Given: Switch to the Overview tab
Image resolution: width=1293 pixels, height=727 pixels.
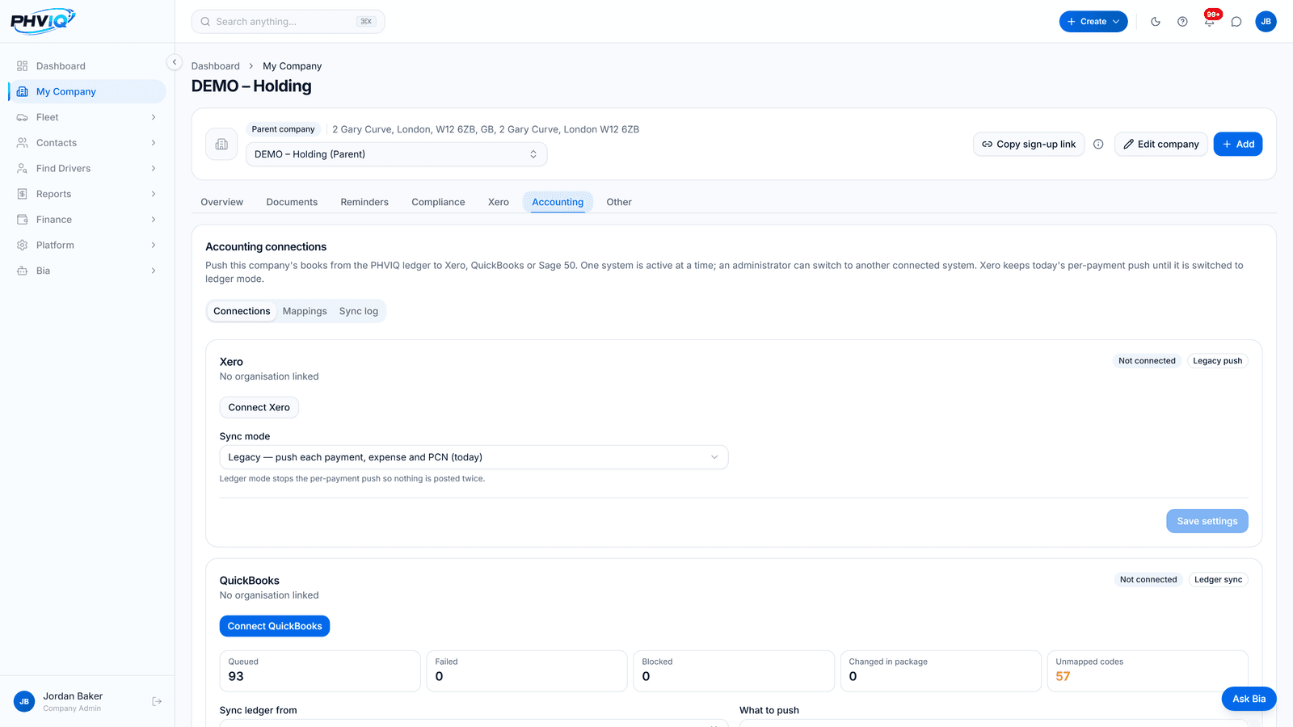Looking at the screenshot, I should pos(222,202).
